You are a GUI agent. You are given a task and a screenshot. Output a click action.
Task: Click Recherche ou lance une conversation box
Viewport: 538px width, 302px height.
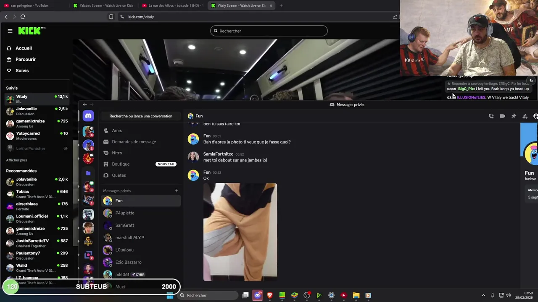pyautogui.click(x=141, y=116)
